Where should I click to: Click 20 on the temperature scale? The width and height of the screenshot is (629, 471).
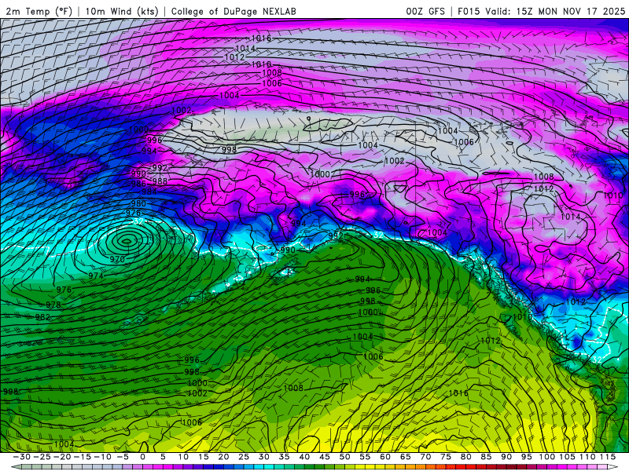click(x=223, y=457)
